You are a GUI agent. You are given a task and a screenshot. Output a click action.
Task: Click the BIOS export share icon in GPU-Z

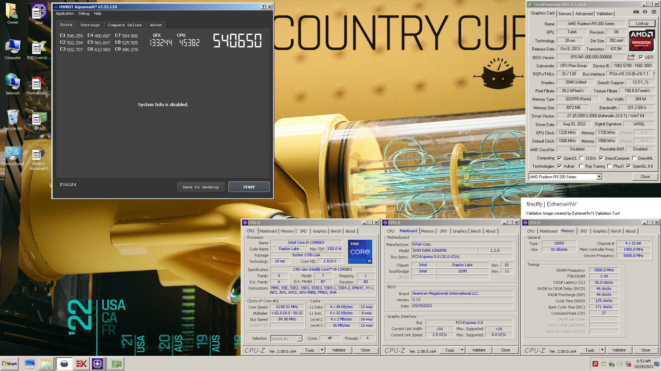[631, 57]
